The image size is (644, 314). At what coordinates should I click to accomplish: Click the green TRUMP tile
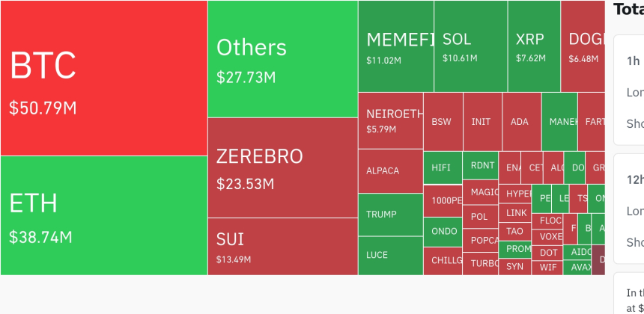[390, 215]
